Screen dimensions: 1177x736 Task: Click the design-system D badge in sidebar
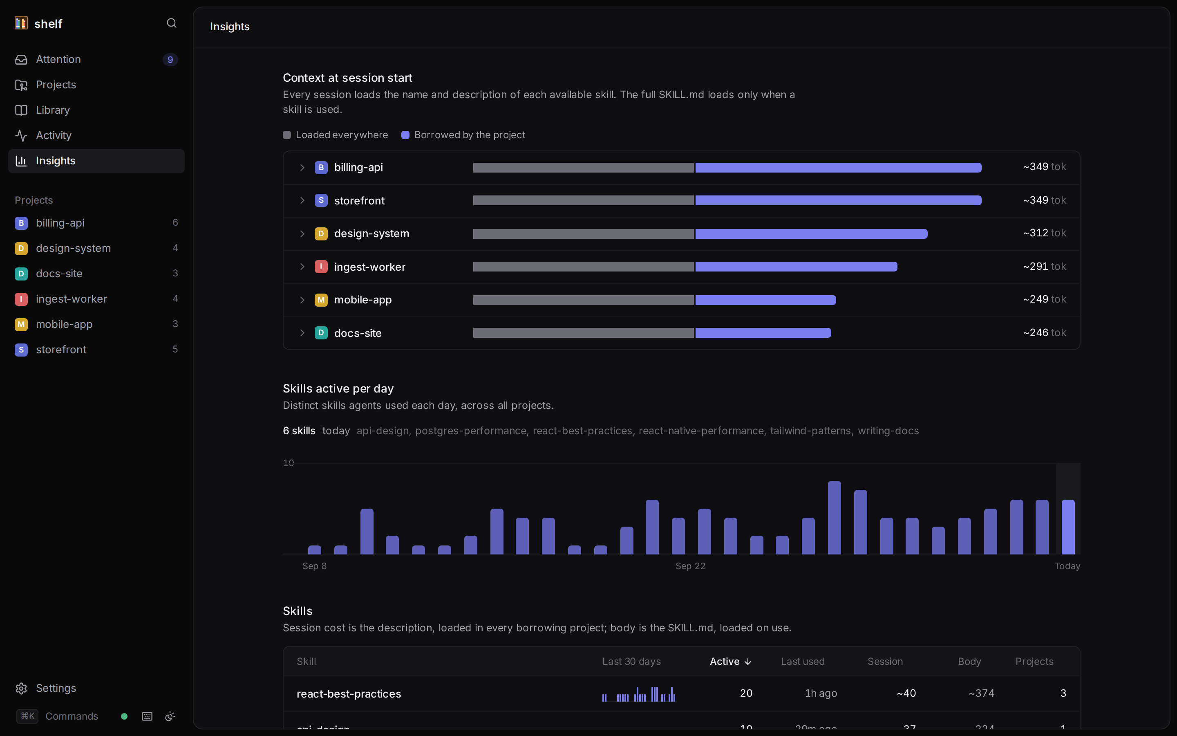21,248
